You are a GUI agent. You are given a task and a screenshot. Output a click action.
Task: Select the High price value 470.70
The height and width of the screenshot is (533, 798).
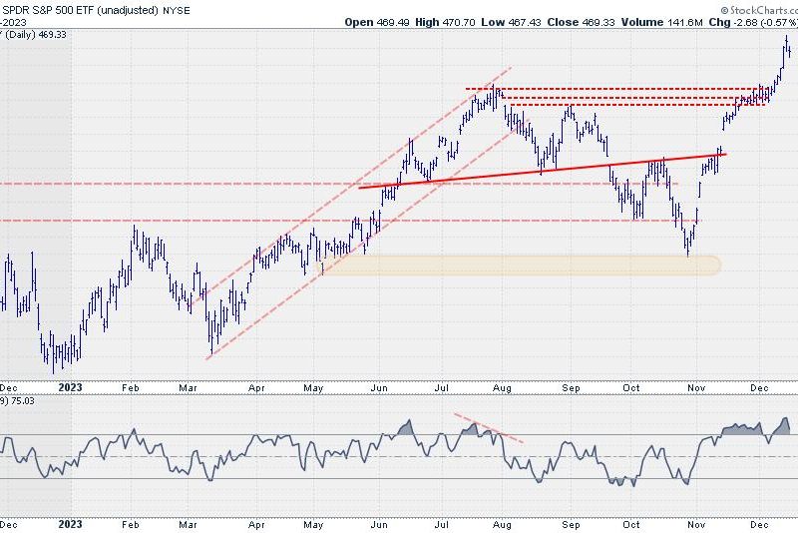[x=459, y=22]
